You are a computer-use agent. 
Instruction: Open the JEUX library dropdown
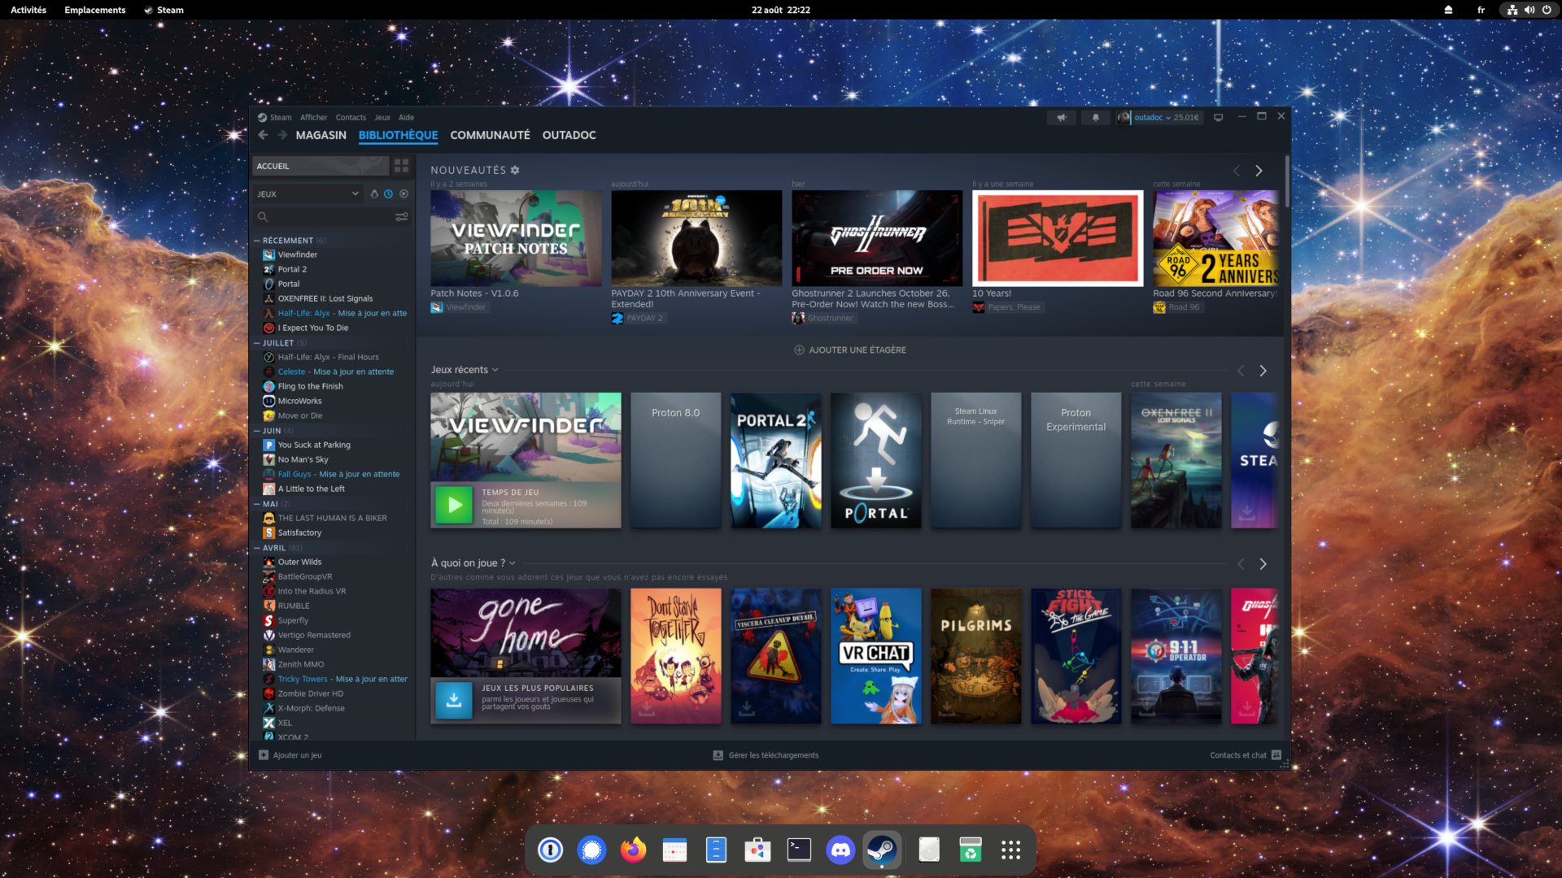pos(308,194)
